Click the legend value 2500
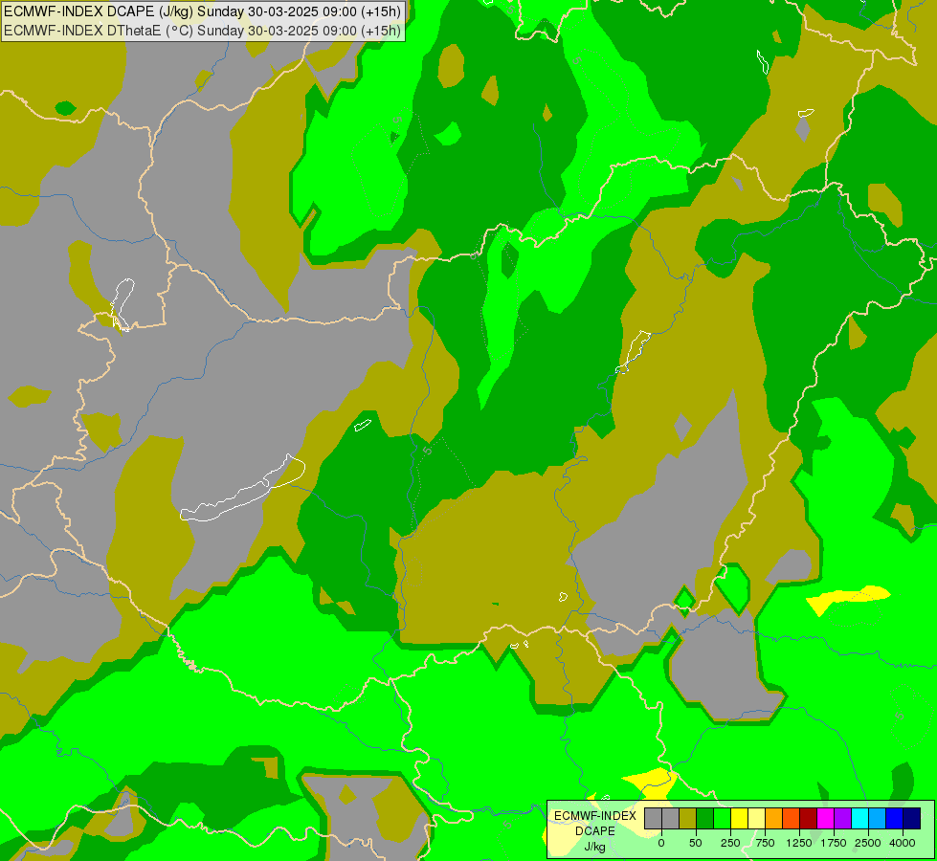The height and width of the screenshot is (861, 937). click(868, 843)
